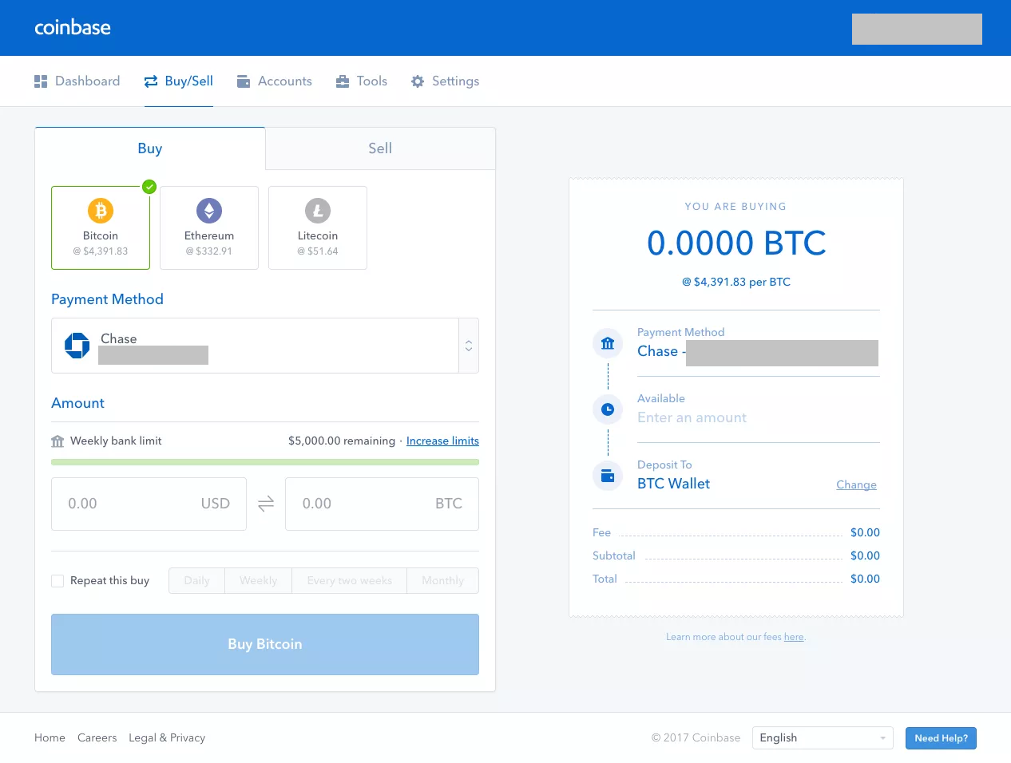Click the '0.0000 BTC' amount heading

coord(736,243)
